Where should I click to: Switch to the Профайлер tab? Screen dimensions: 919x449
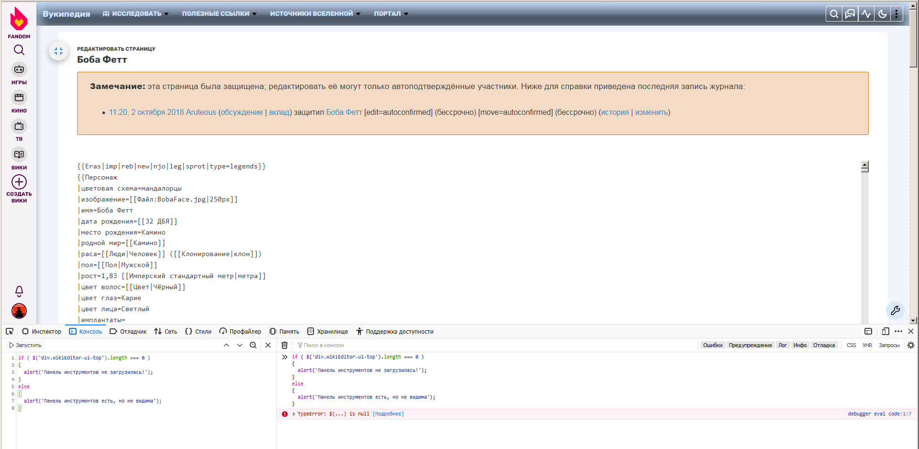click(x=240, y=331)
